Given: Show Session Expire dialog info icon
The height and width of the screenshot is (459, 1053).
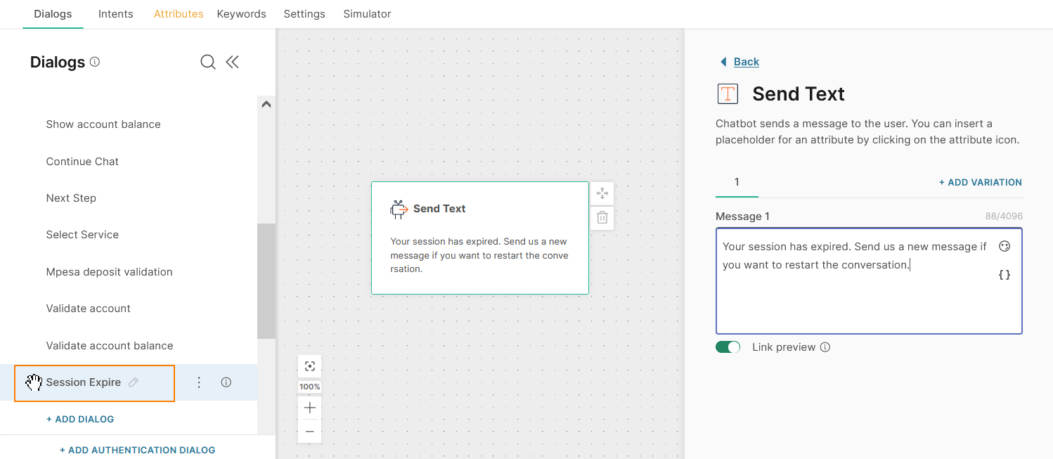Looking at the screenshot, I should 226,382.
